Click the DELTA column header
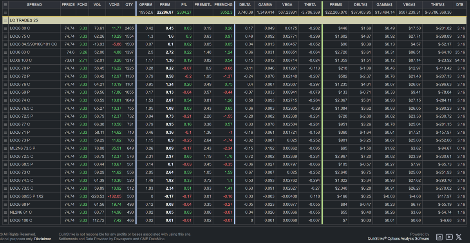This screenshot has height=243, width=470. (x=246, y=4)
